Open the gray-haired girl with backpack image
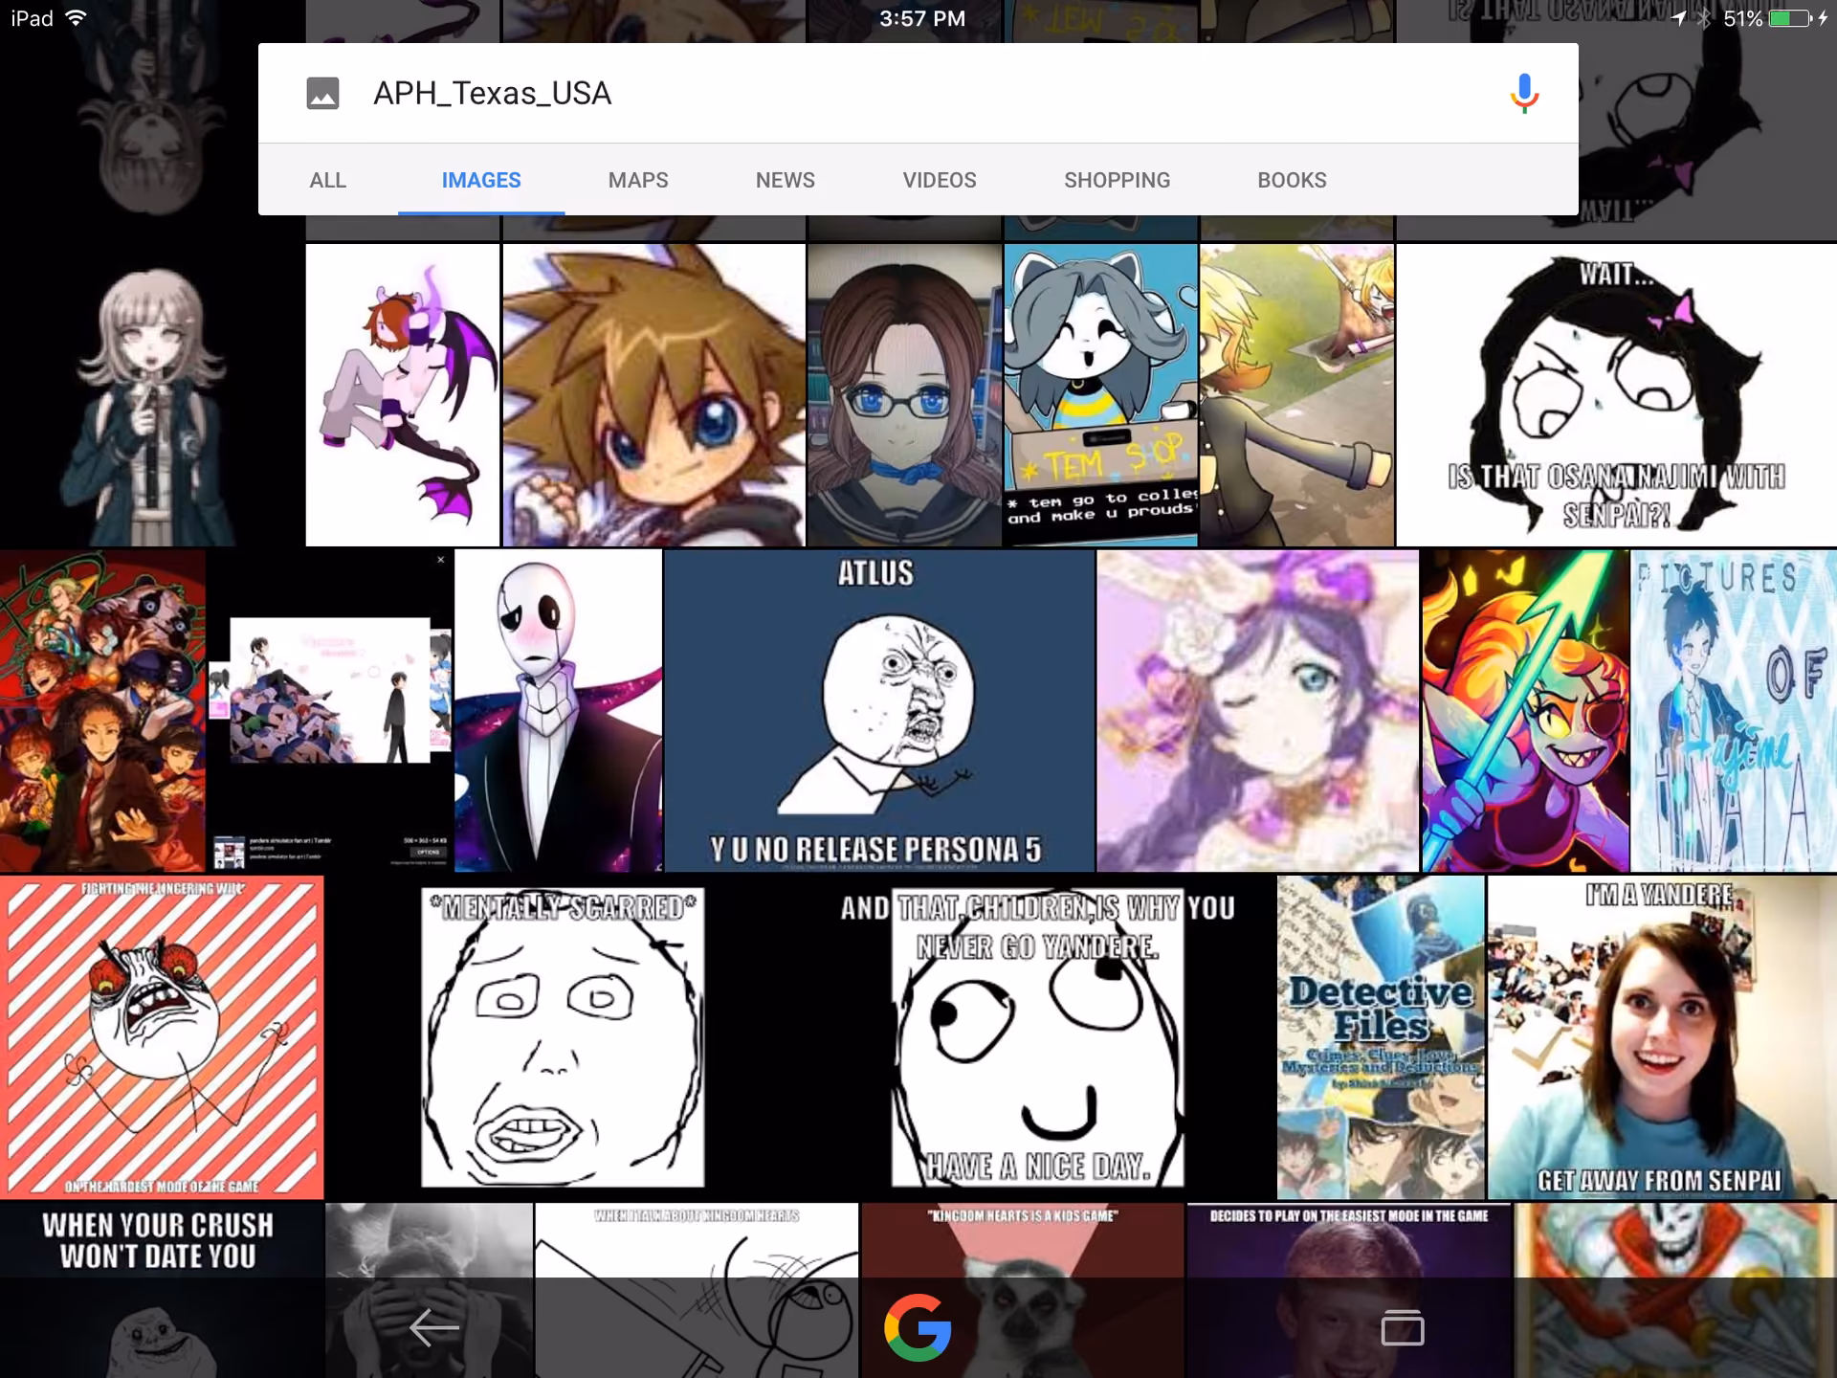Viewport: 1837px width, 1378px height. tap(152, 395)
